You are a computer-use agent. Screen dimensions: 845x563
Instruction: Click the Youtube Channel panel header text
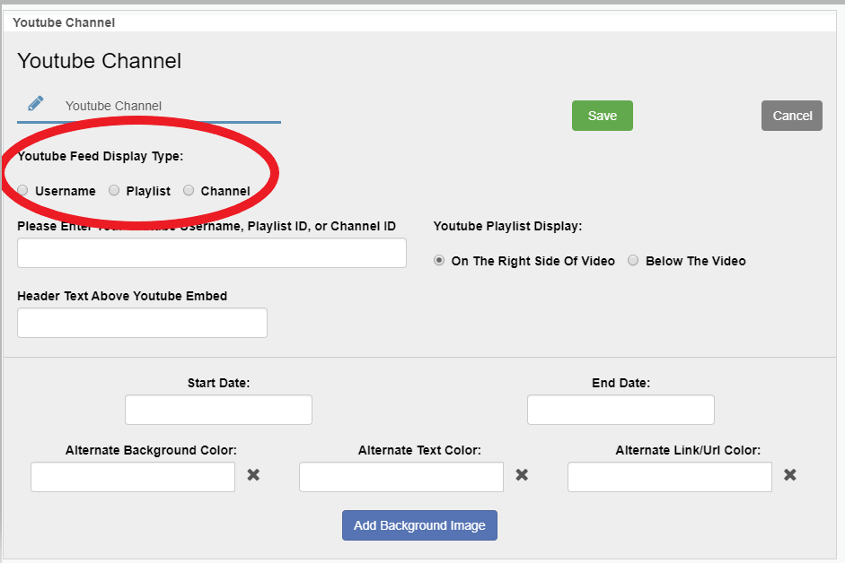pos(64,22)
